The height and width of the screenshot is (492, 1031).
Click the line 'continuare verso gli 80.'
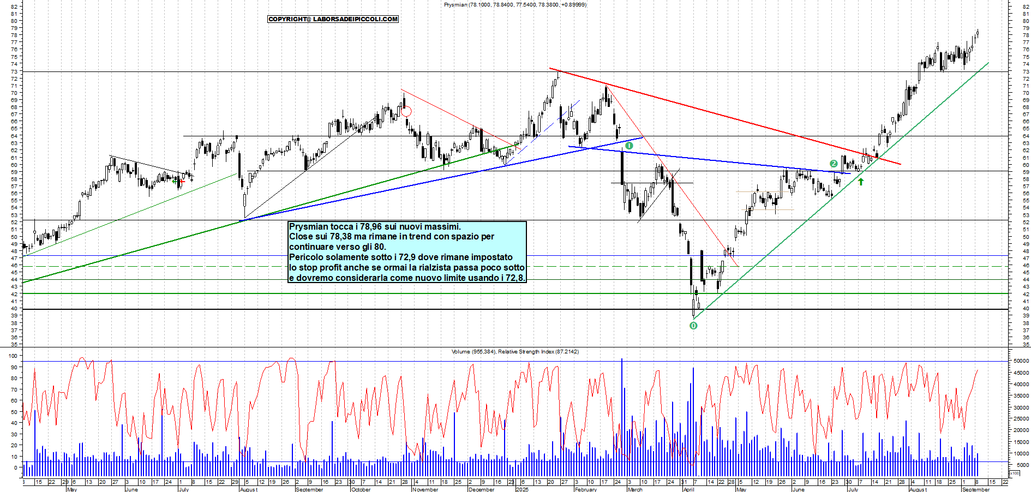337,247
